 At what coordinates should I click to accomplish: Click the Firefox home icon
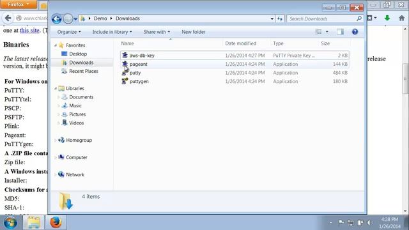point(402,19)
